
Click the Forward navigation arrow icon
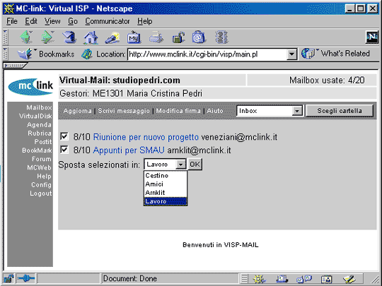[48, 37]
